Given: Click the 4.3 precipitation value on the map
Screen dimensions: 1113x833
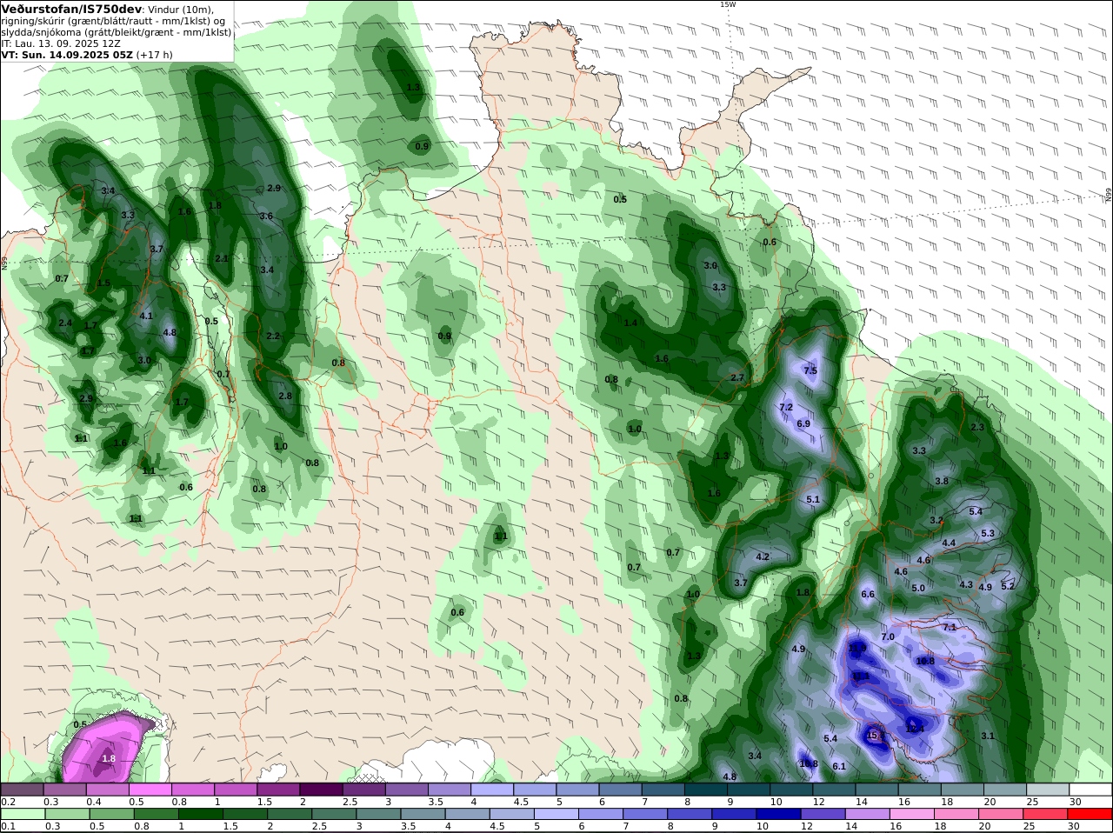Looking at the screenshot, I should (966, 584).
